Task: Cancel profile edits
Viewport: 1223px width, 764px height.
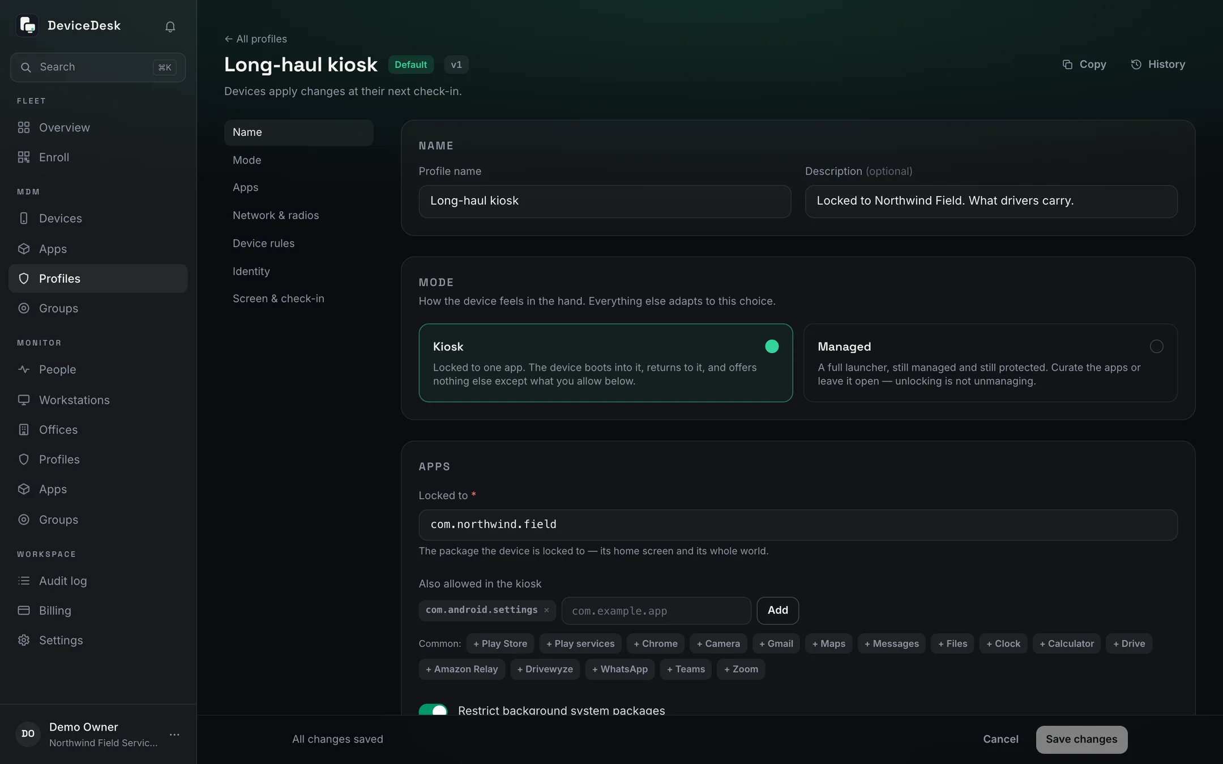Action: (1000, 740)
